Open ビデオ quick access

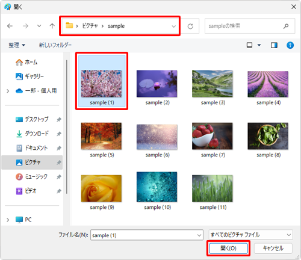(x=26, y=191)
